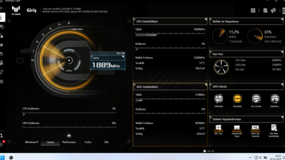Image resolution: width=285 pixels, height=160 pixels.
Task: Click the GPU Sıklık bar at 210MHz
Action: click(x=170, y=99)
